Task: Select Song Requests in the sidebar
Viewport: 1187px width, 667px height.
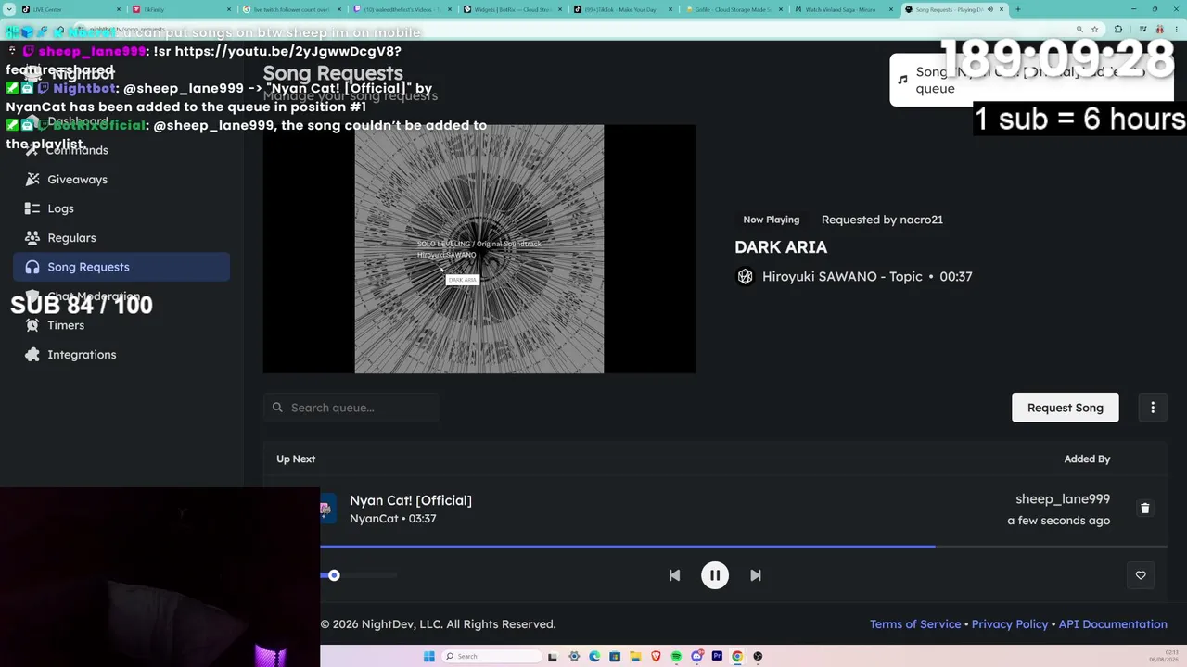Action: [121, 267]
